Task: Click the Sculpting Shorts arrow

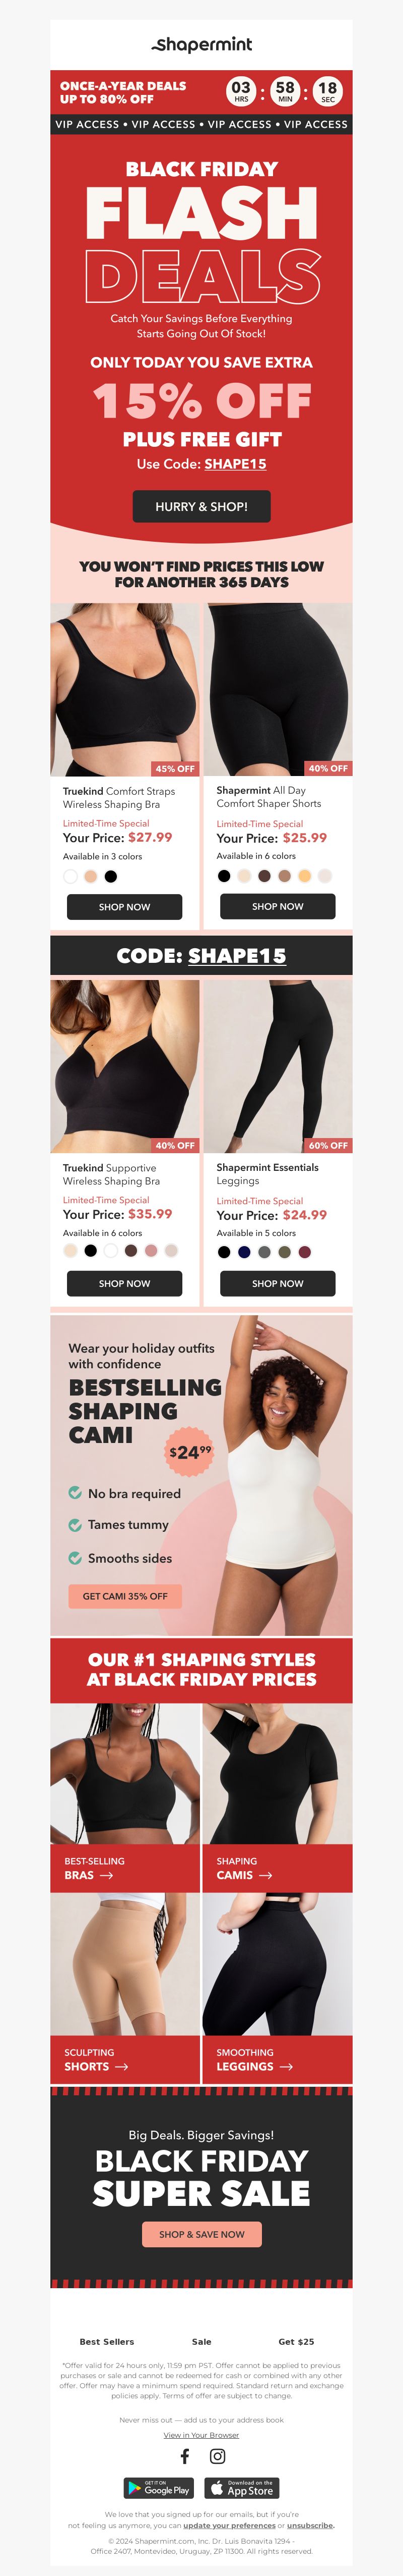Action: (122, 2066)
